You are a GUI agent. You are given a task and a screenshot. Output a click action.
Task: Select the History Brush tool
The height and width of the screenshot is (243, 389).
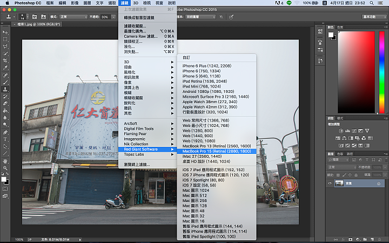[5, 97]
